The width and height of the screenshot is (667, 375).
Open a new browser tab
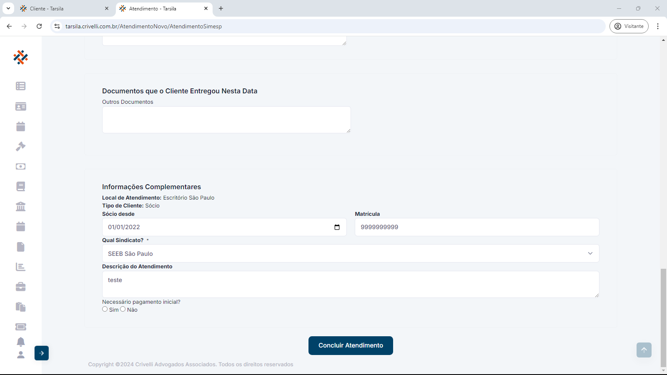pos(221,8)
